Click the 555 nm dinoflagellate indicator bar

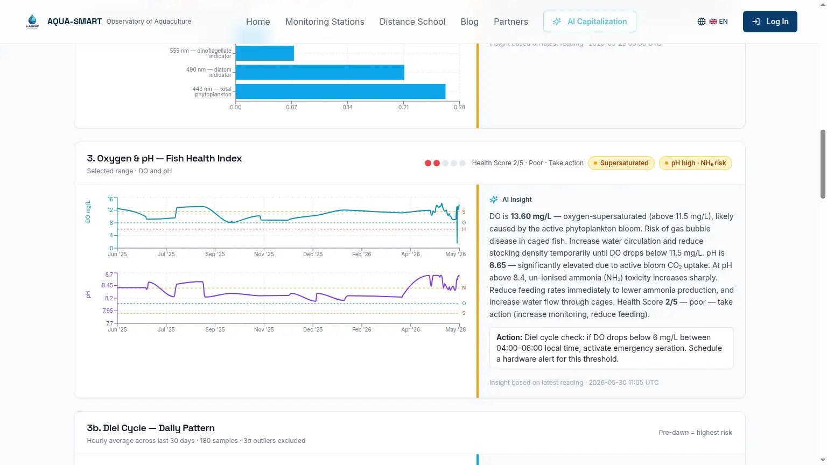(265, 53)
